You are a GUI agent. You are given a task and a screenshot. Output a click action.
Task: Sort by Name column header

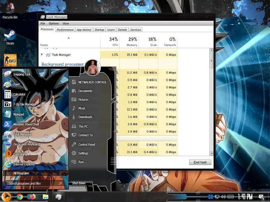point(69,42)
